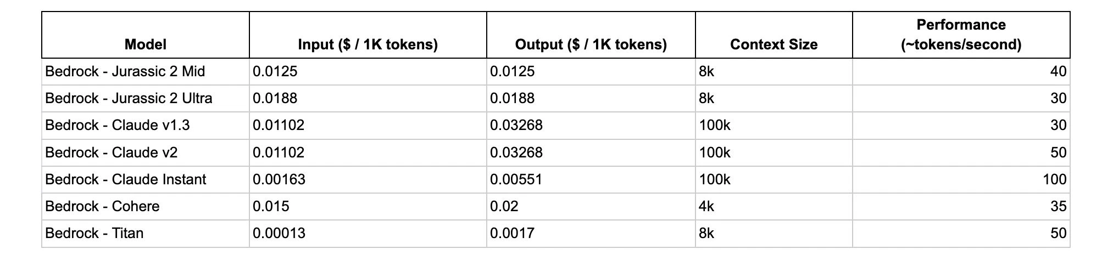
Task: Select Claude Instant's 0.00551 output price
Action: 516,179
